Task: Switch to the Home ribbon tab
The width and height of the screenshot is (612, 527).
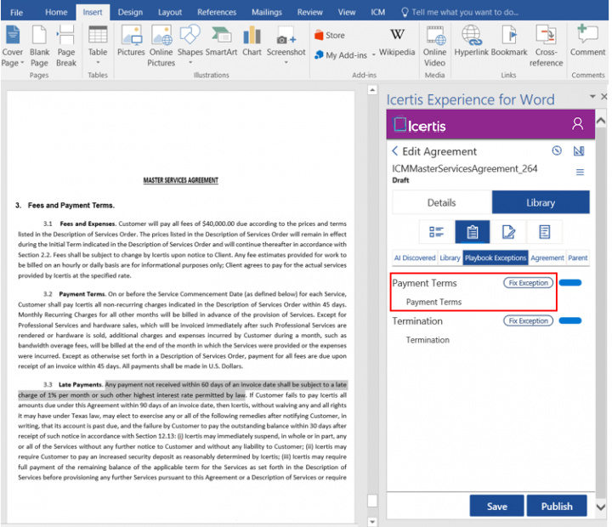Action: coord(56,13)
